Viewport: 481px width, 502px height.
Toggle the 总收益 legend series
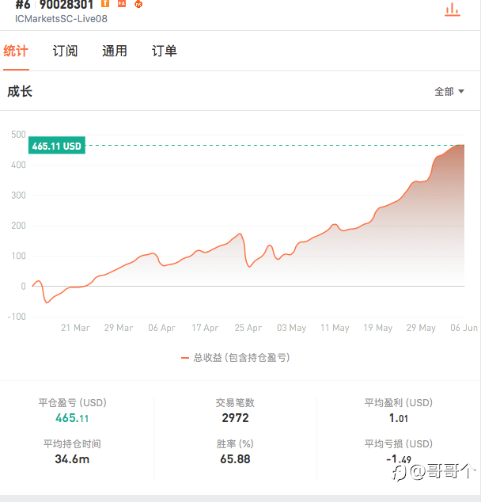(236, 358)
